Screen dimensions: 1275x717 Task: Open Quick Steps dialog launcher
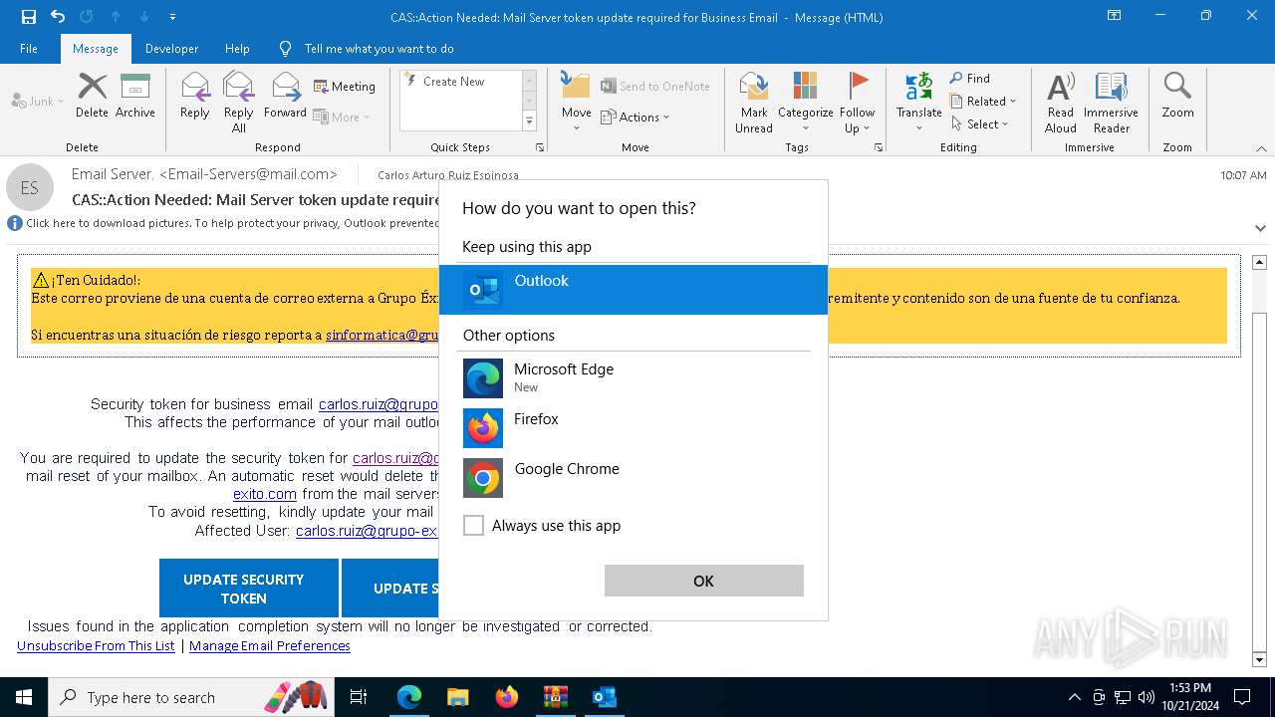click(540, 147)
